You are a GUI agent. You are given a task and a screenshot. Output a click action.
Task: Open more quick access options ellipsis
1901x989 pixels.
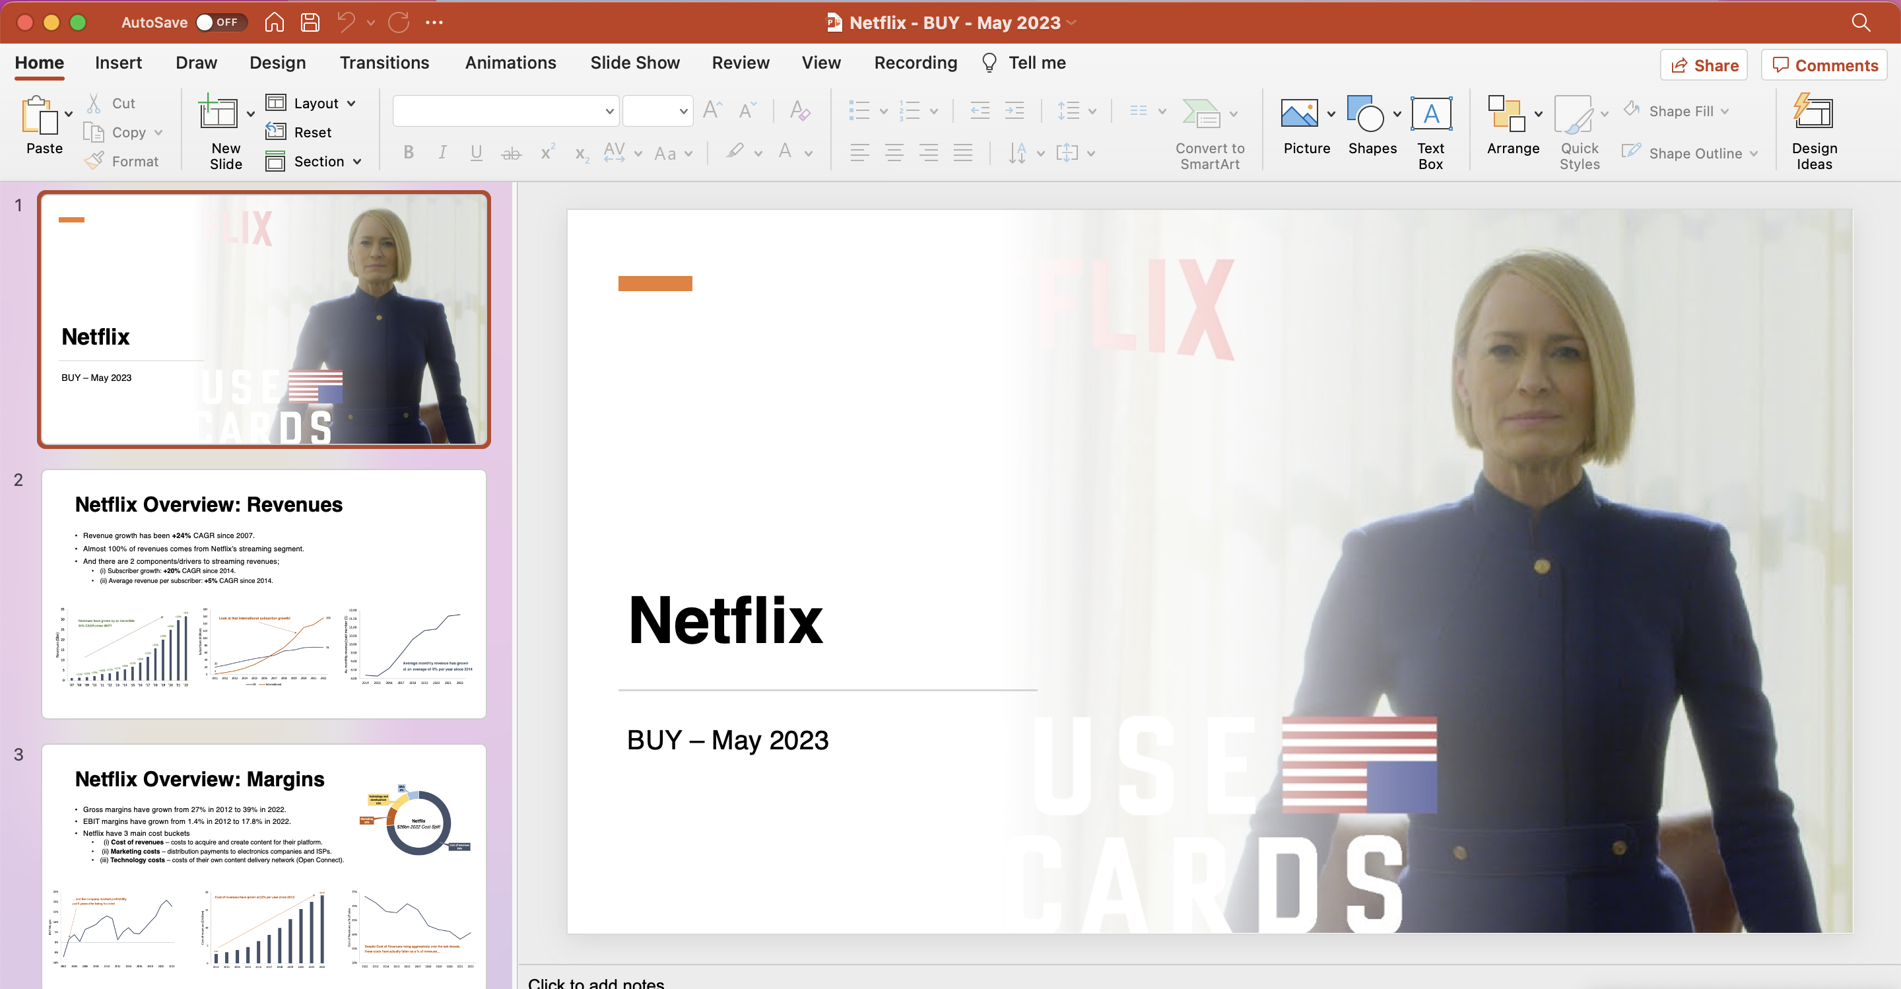[x=434, y=22]
